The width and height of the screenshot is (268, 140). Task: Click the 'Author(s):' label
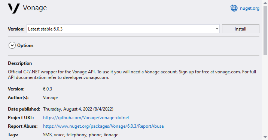[x=18, y=98]
